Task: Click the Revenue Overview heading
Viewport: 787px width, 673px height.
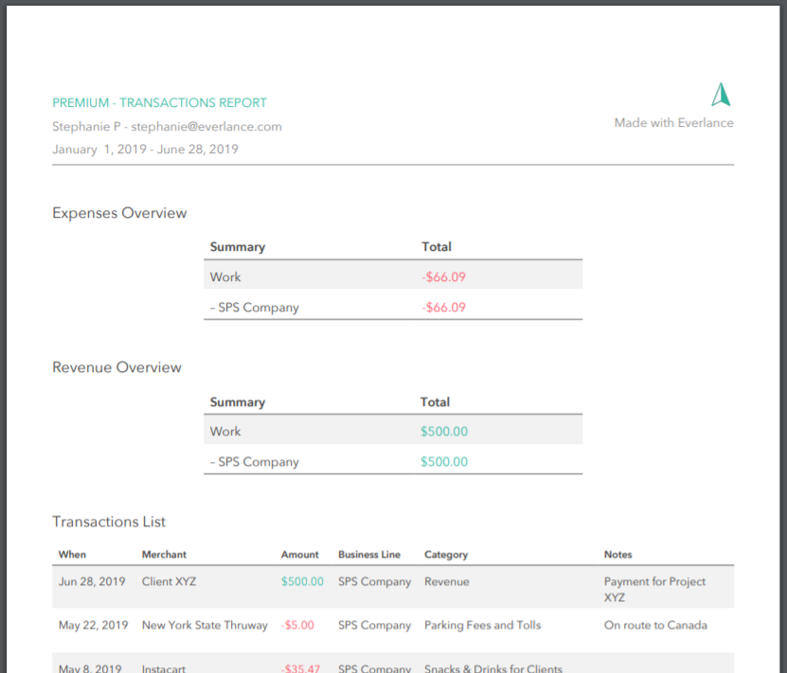Action: [x=116, y=367]
